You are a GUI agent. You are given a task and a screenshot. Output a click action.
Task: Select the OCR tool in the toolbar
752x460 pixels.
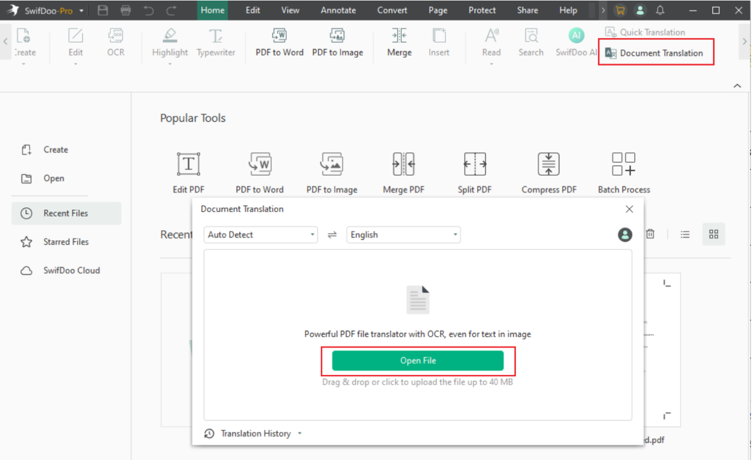[x=115, y=44]
